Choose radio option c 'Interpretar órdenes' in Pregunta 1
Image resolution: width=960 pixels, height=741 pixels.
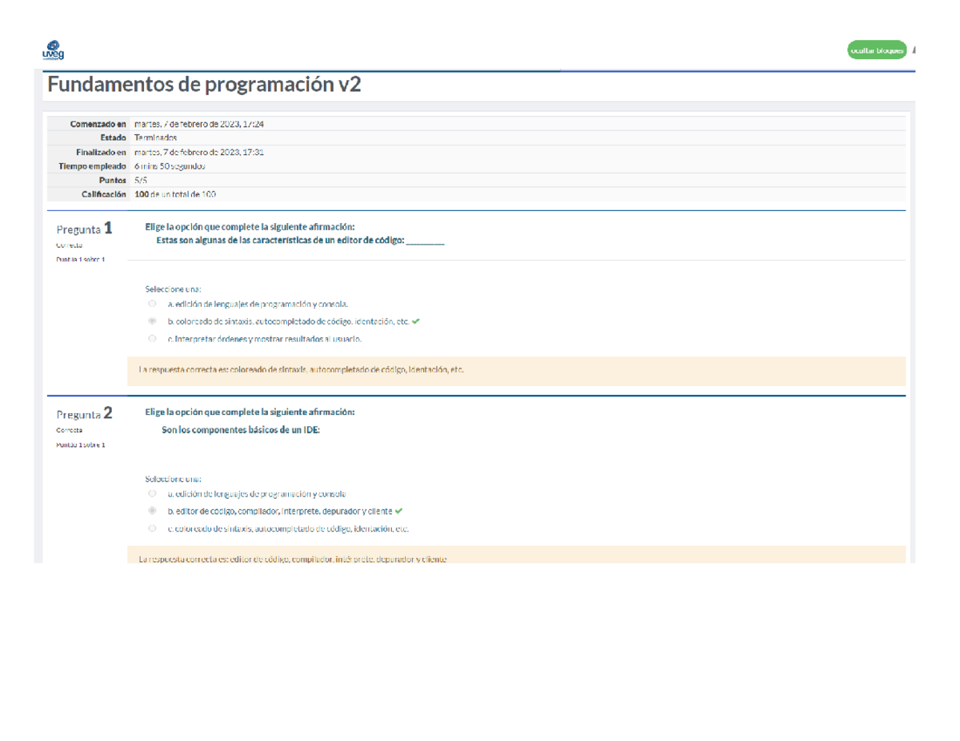(152, 339)
